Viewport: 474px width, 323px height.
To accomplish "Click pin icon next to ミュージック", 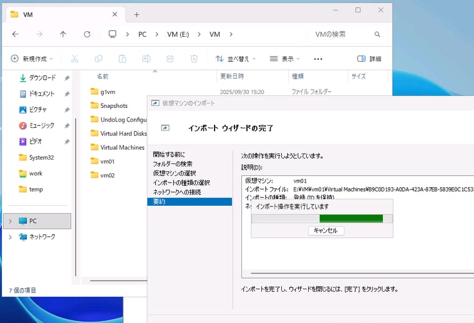I will point(67,126).
